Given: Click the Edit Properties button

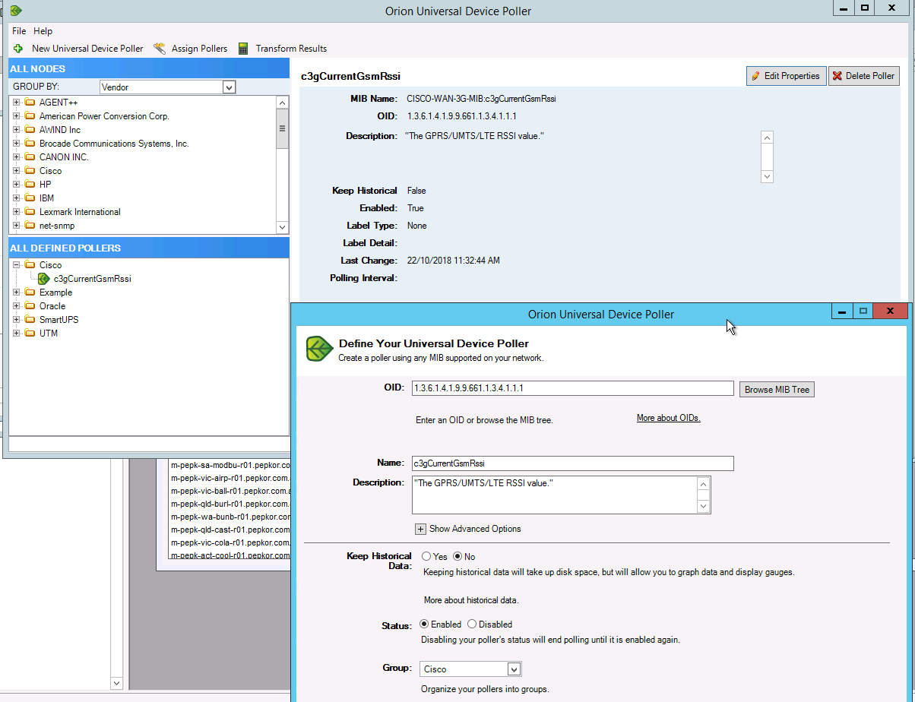Looking at the screenshot, I should click(786, 76).
